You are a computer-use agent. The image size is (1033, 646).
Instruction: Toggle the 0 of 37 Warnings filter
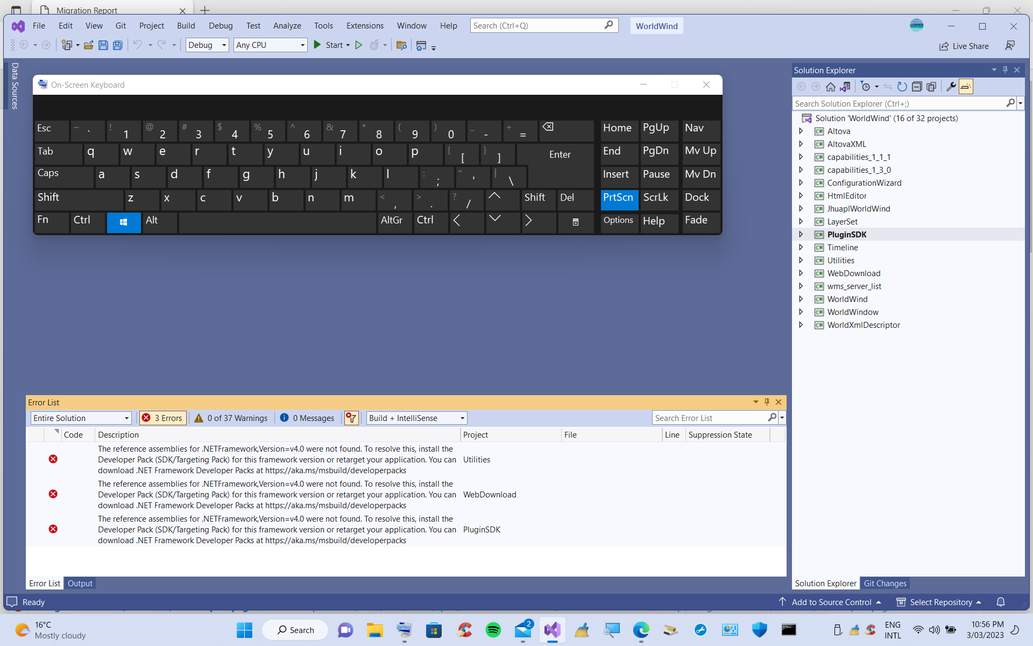(231, 418)
